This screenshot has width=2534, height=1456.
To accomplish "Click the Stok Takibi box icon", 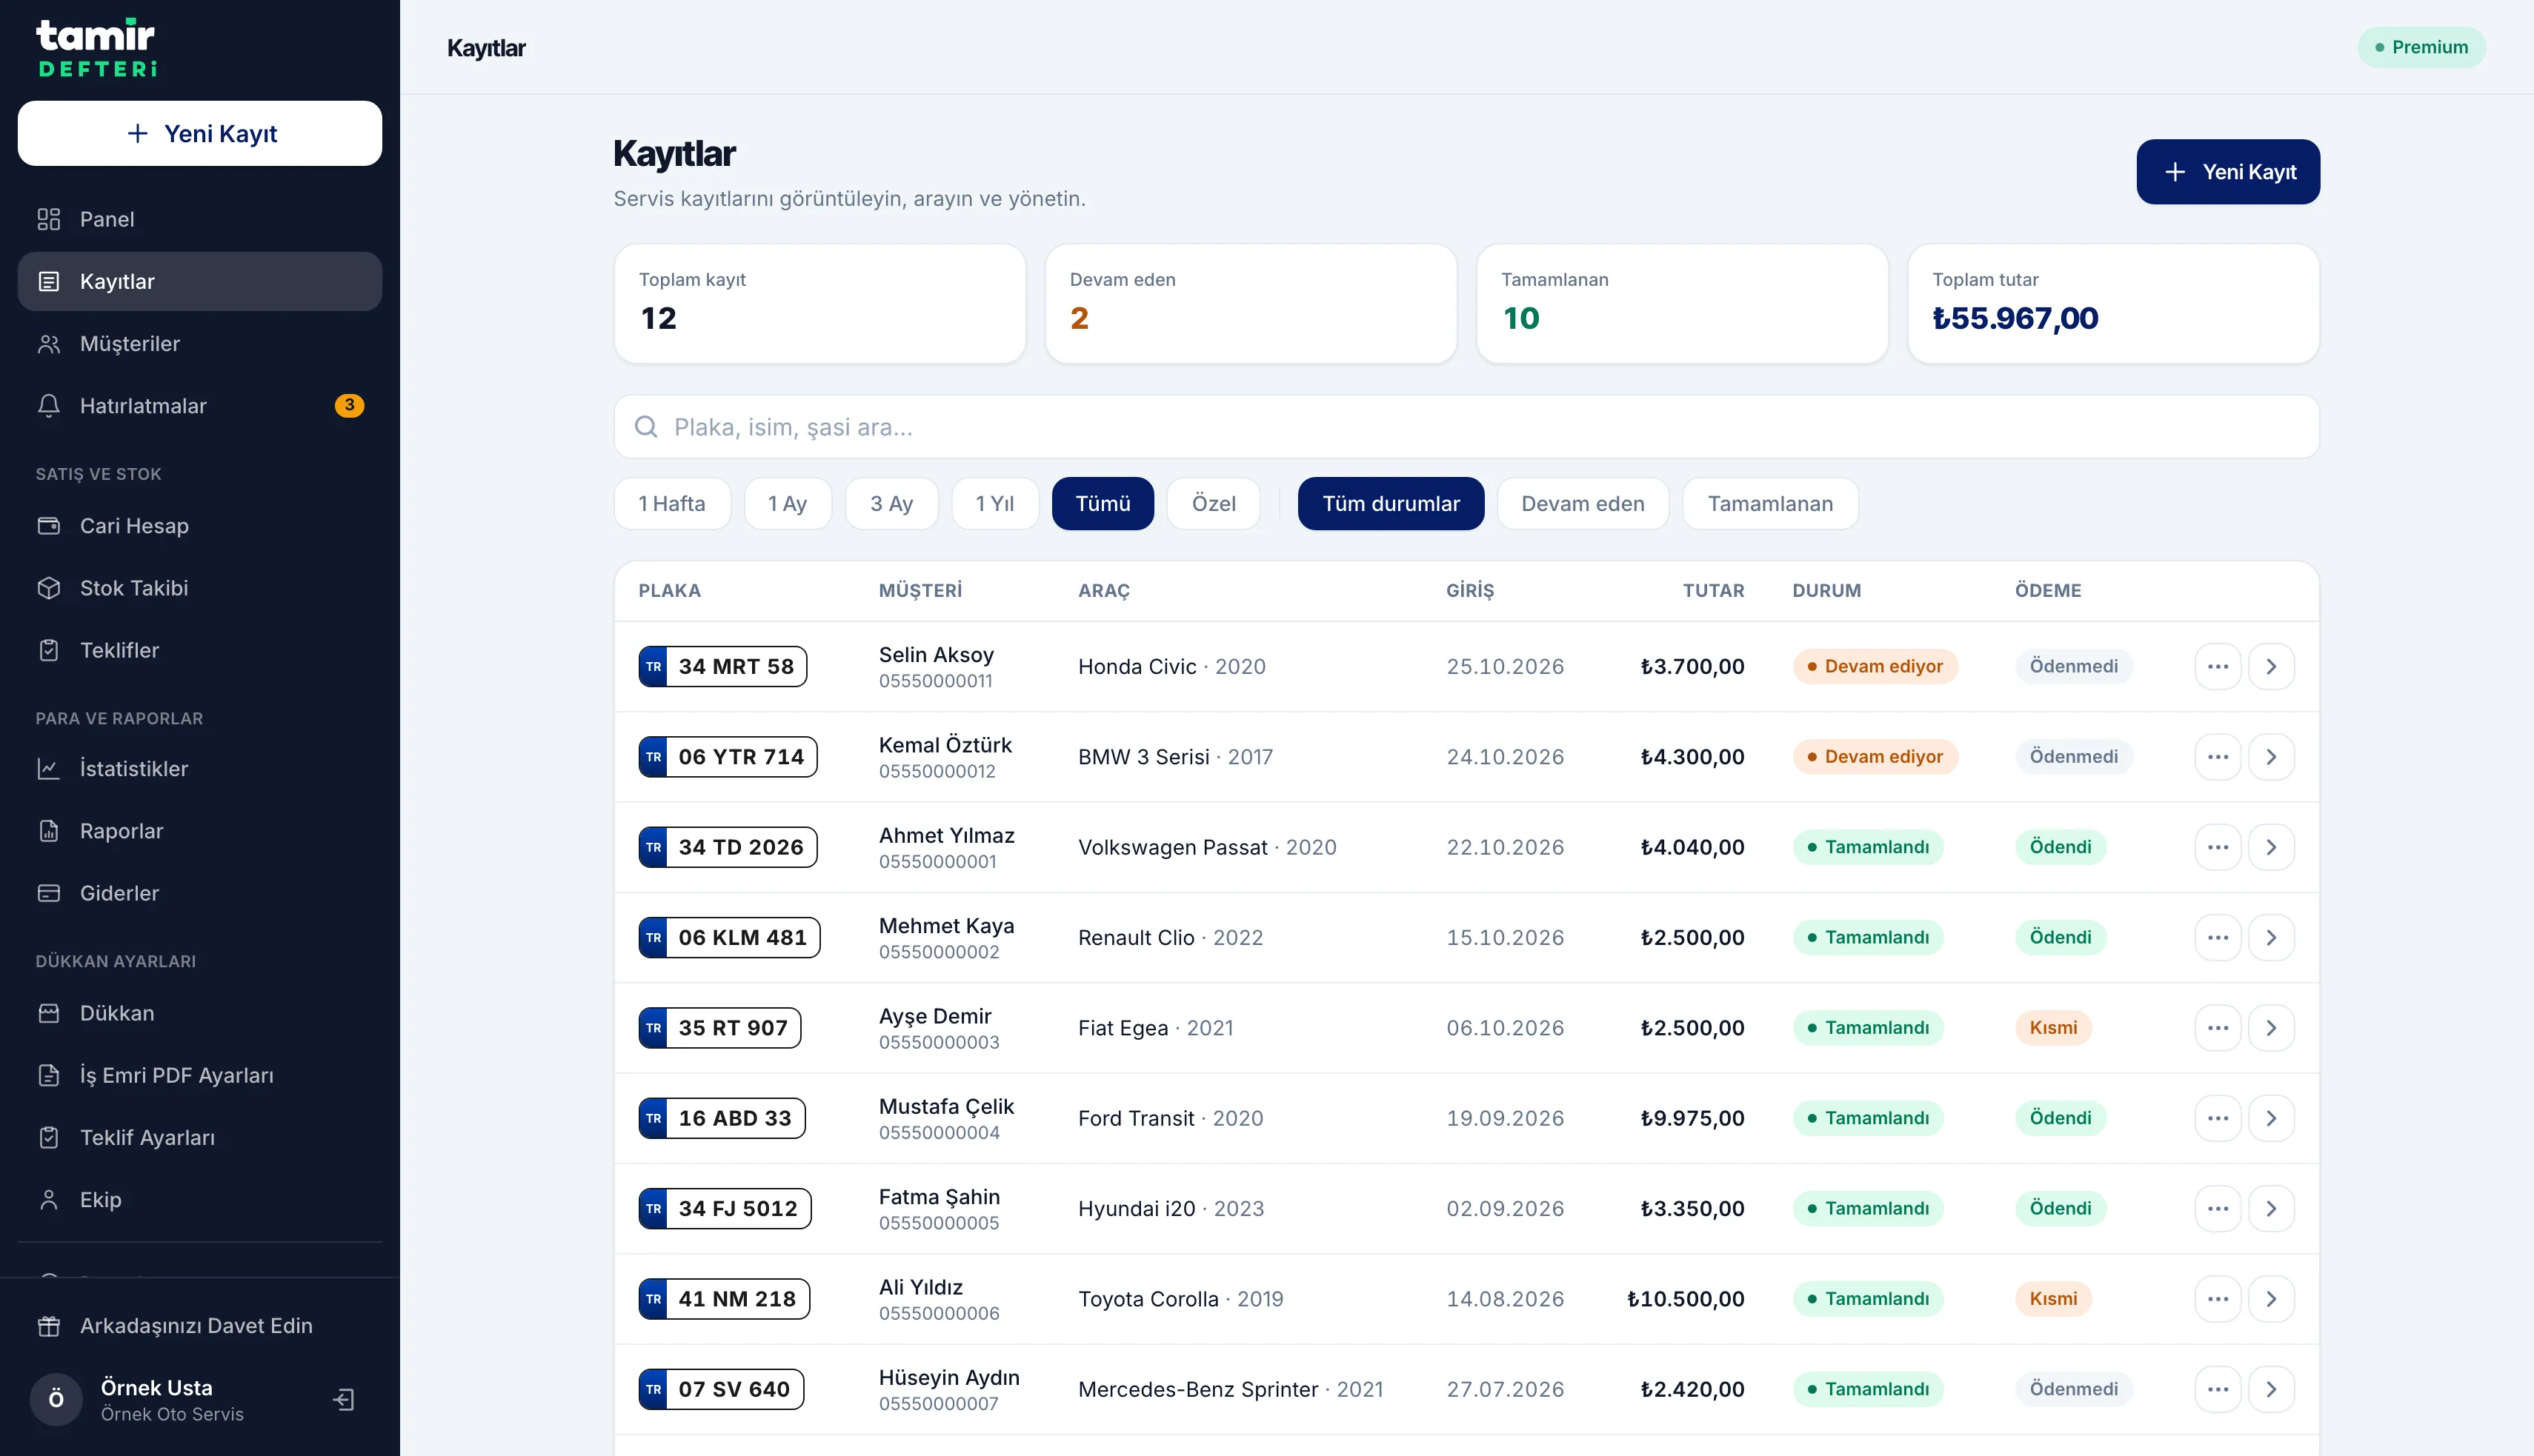I will 49,588.
